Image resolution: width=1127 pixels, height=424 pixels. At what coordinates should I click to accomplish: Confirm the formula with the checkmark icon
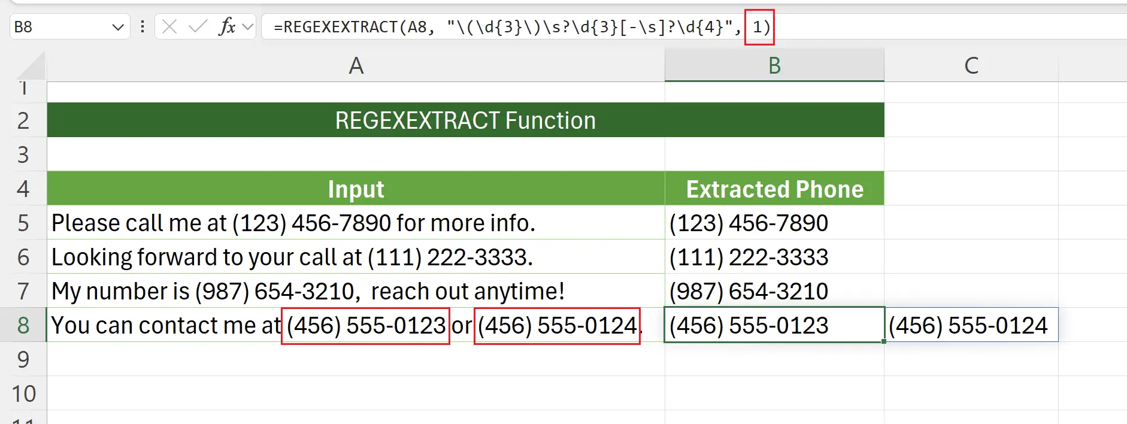198,27
